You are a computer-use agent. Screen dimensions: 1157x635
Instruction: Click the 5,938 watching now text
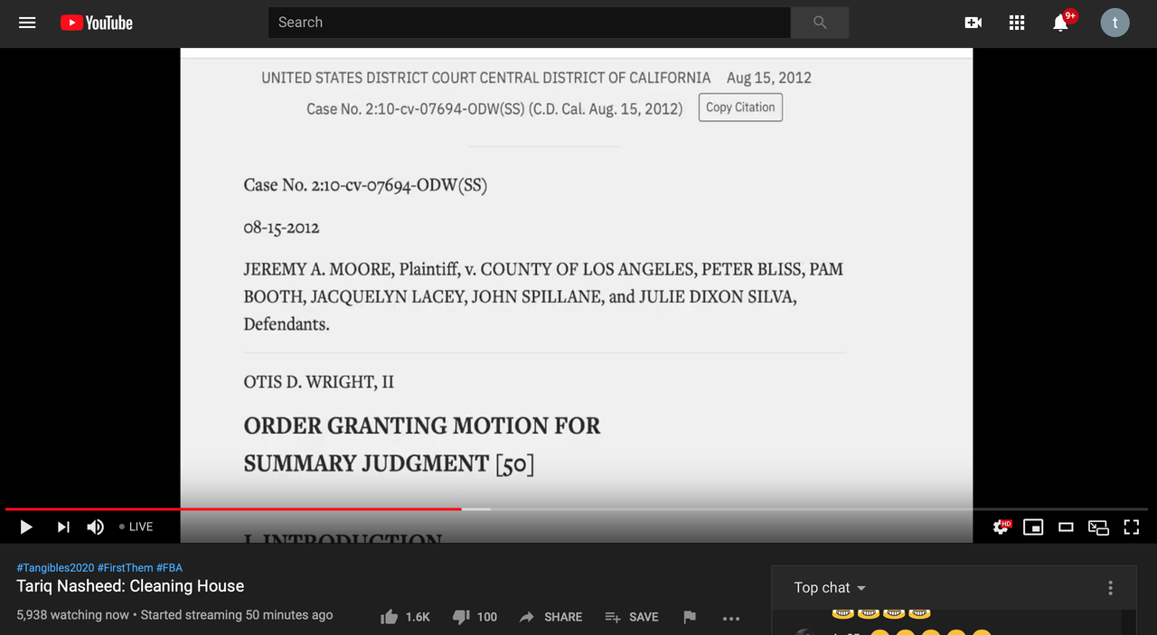72,615
